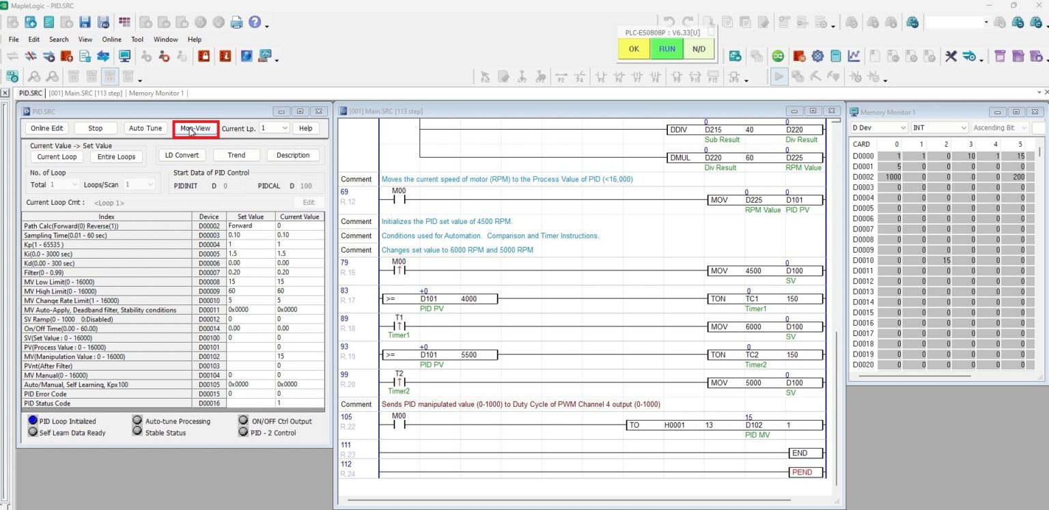
Task: Click the Self Learn Data Ready indicator
Action: pyautogui.click(x=33, y=432)
